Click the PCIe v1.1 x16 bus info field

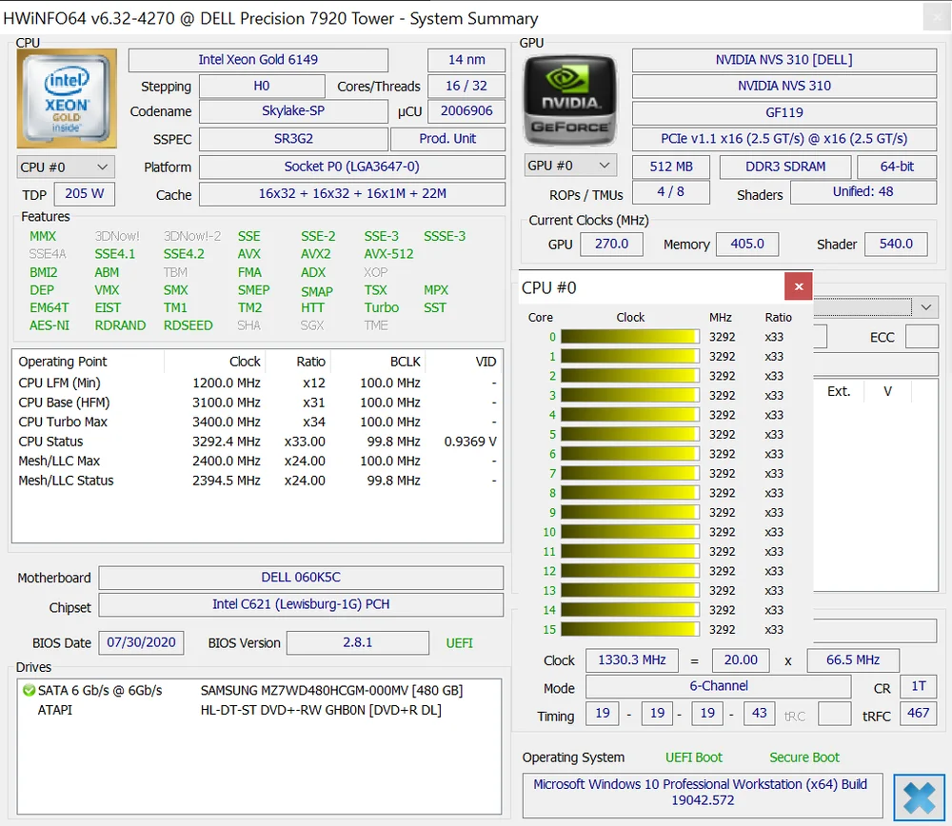coord(783,138)
